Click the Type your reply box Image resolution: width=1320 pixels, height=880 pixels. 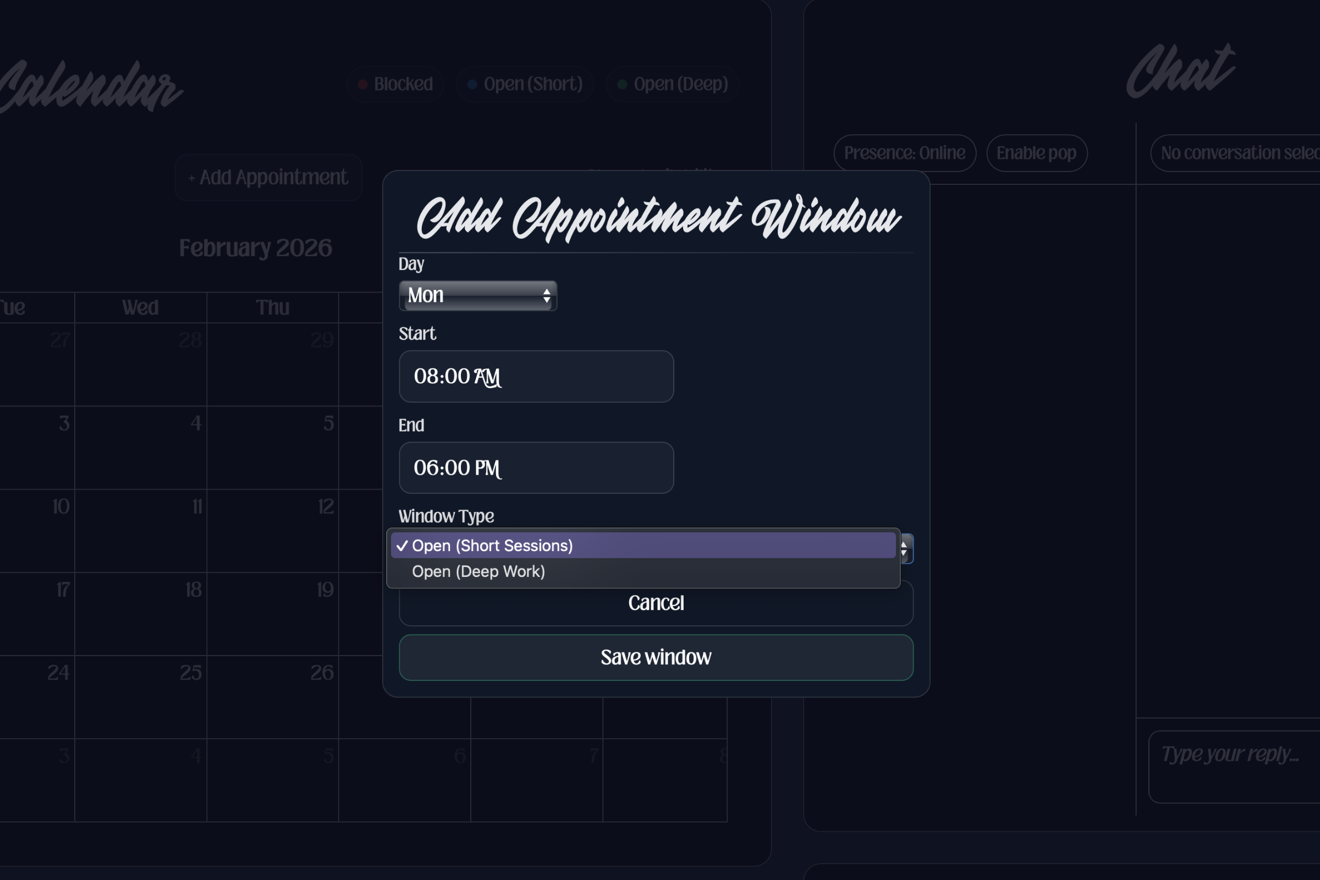(x=1234, y=766)
